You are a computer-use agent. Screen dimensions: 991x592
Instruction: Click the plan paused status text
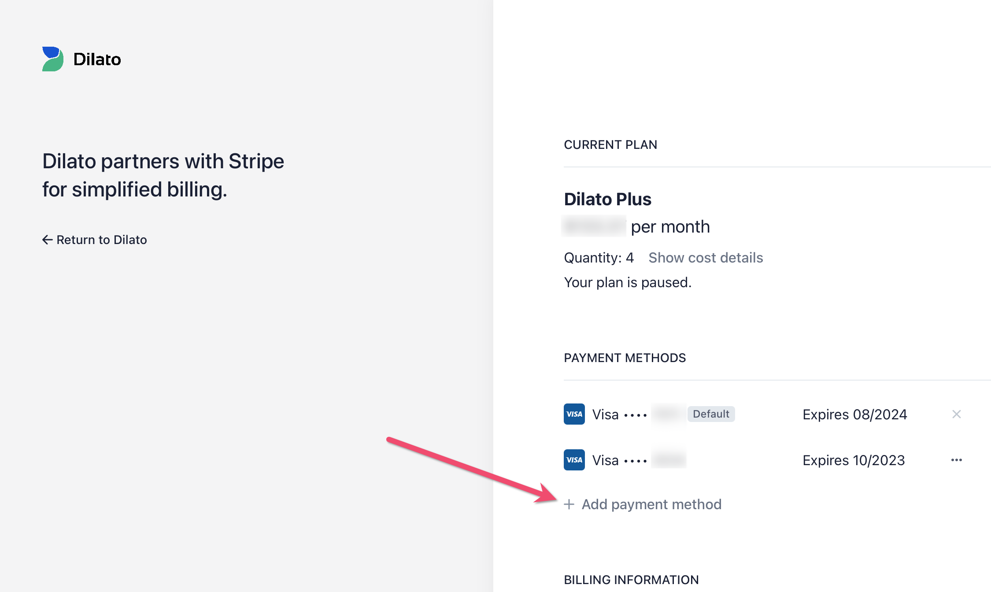pos(628,282)
